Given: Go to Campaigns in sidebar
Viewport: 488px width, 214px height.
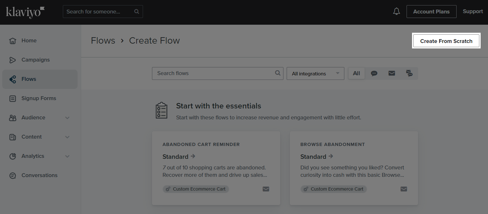Looking at the screenshot, I should coord(35,60).
